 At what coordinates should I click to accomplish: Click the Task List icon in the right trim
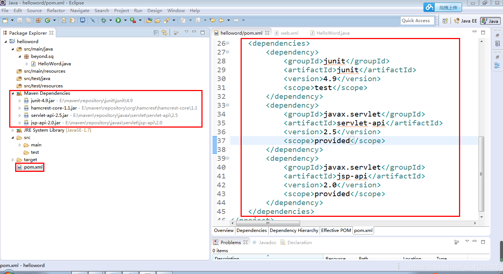[x=497, y=44]
